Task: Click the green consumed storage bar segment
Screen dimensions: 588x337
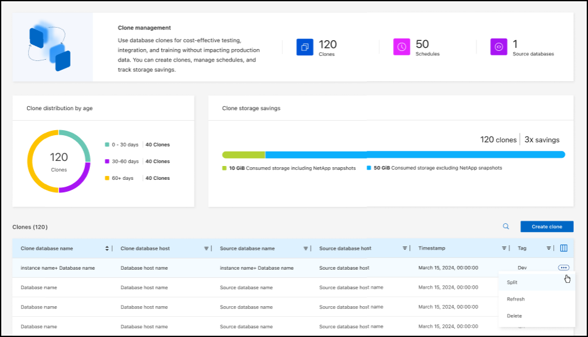Action: pyautogui.click(x=243, y=155)
